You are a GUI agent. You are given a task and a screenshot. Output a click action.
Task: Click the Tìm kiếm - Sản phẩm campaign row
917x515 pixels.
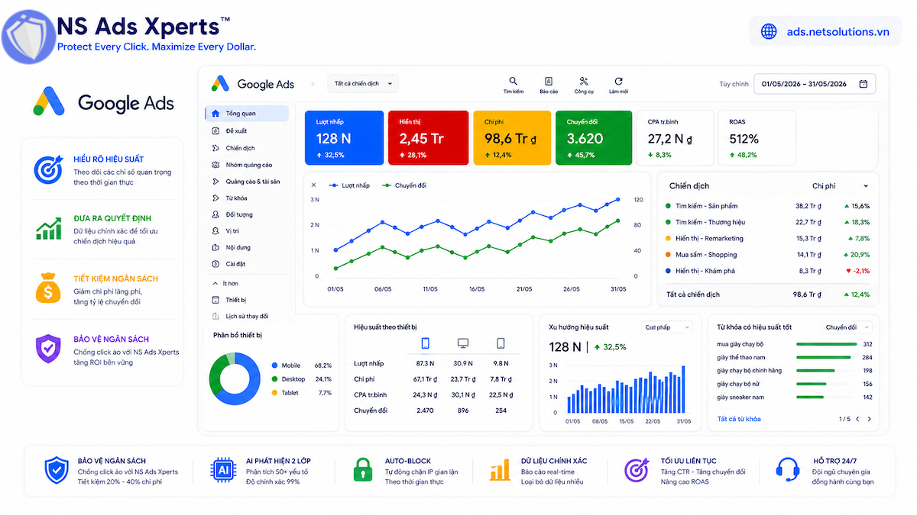(767, 206)
